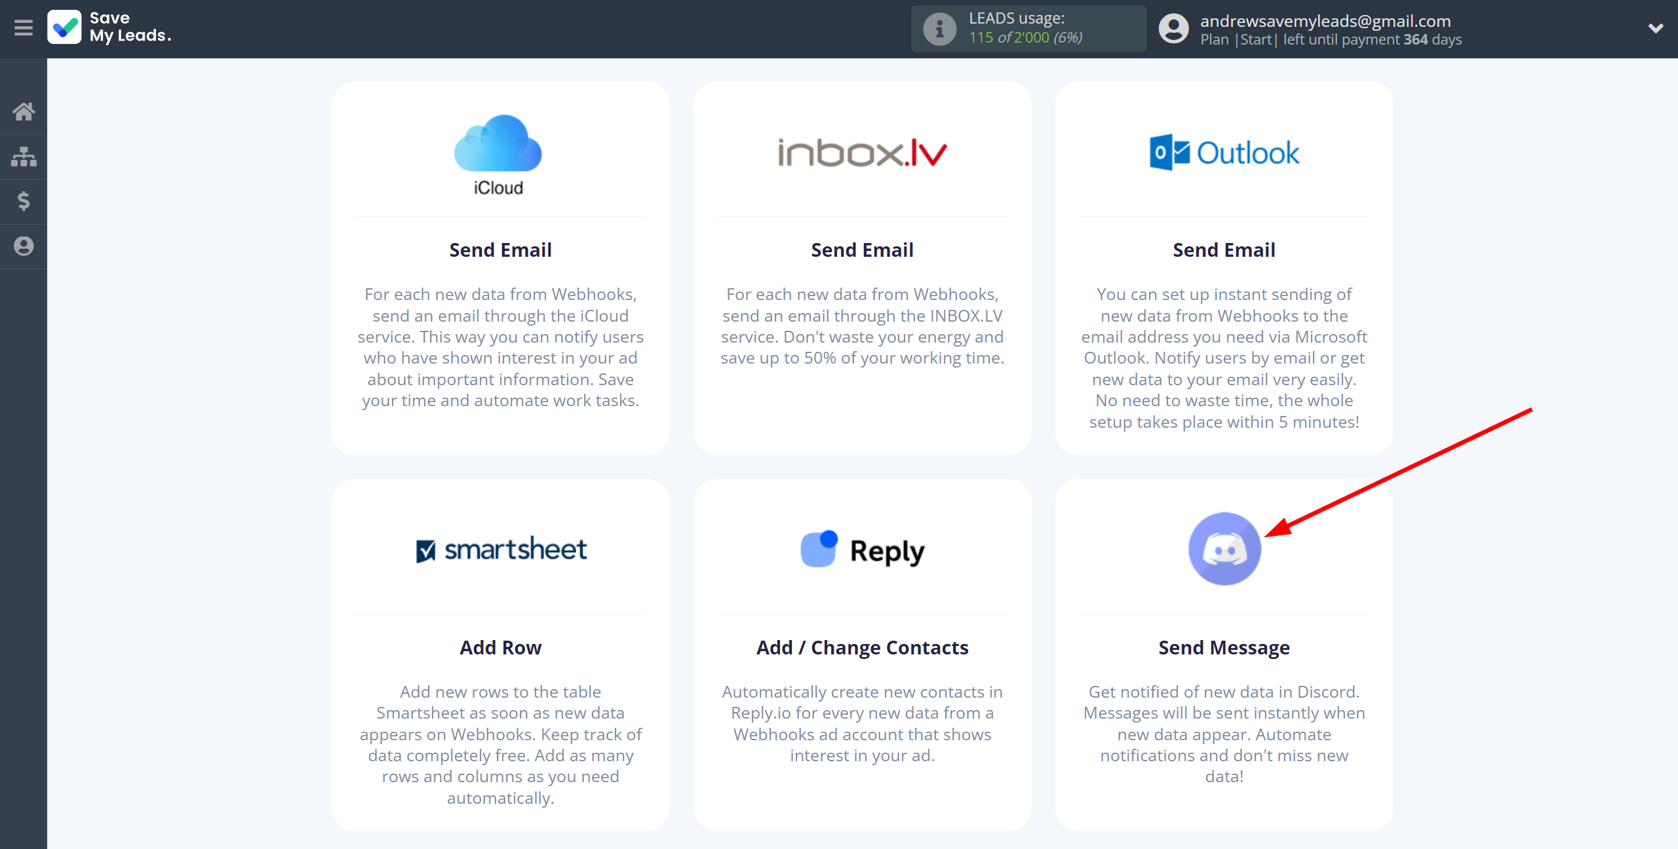Image resolution: width=1678 pixels, height=849 pixels.
Task: Select the iCloud logo
Action: 498,155
